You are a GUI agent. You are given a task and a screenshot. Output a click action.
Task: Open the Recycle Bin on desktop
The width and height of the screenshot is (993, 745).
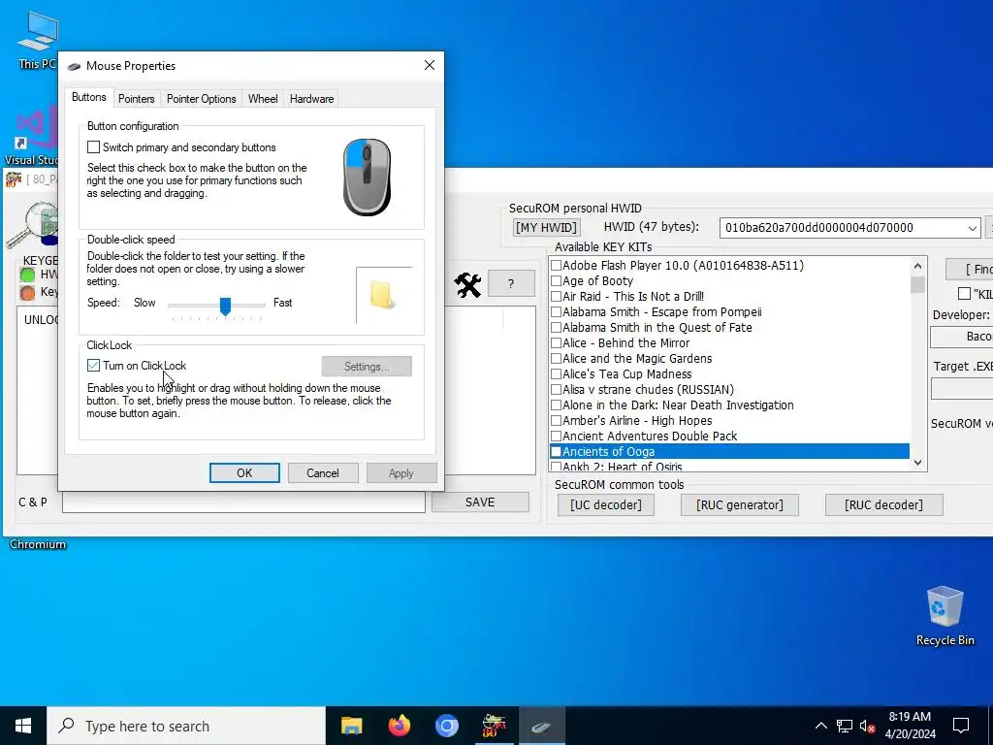945,616
